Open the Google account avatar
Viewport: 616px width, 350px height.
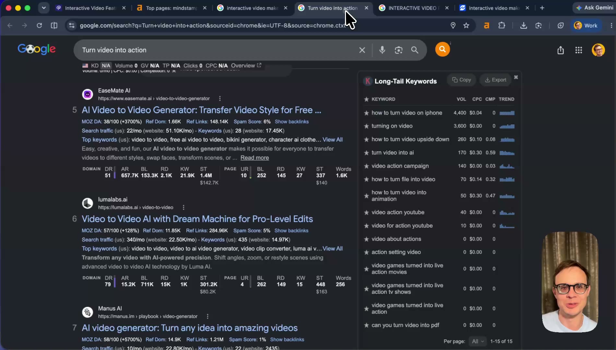tap(598, 50)
